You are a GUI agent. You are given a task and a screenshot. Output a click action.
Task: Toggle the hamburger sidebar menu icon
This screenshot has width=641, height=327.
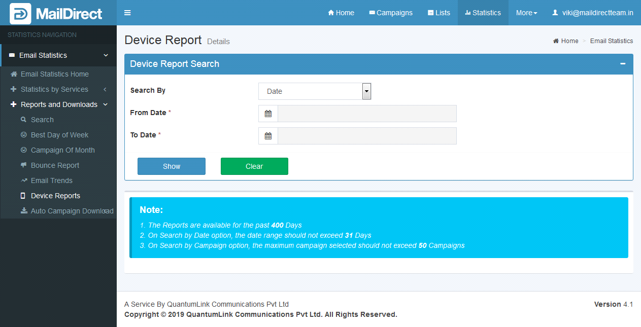pos(127,13)
